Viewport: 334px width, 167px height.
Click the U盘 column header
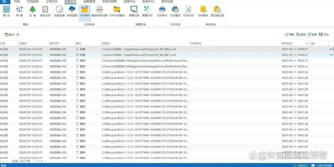[319, 43]
